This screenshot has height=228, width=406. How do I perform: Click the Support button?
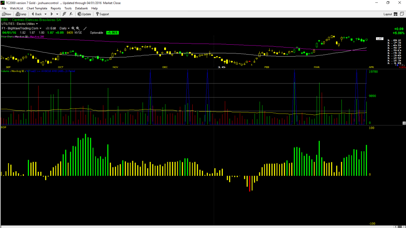(103, 14)
